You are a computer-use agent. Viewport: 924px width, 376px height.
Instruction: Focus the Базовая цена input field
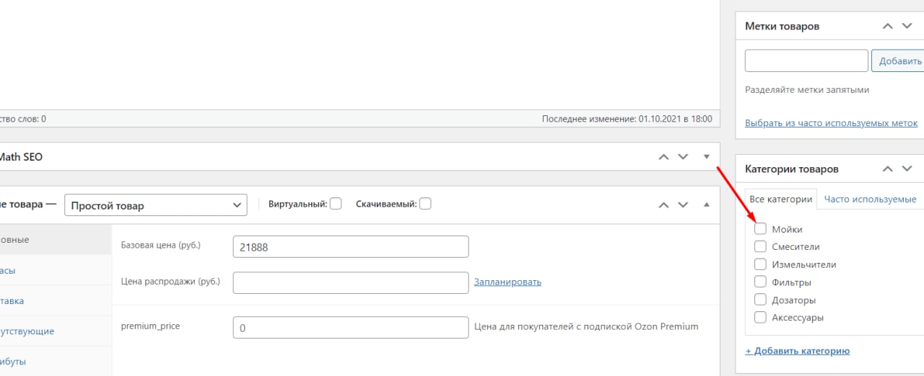click(x=351, y=247)
